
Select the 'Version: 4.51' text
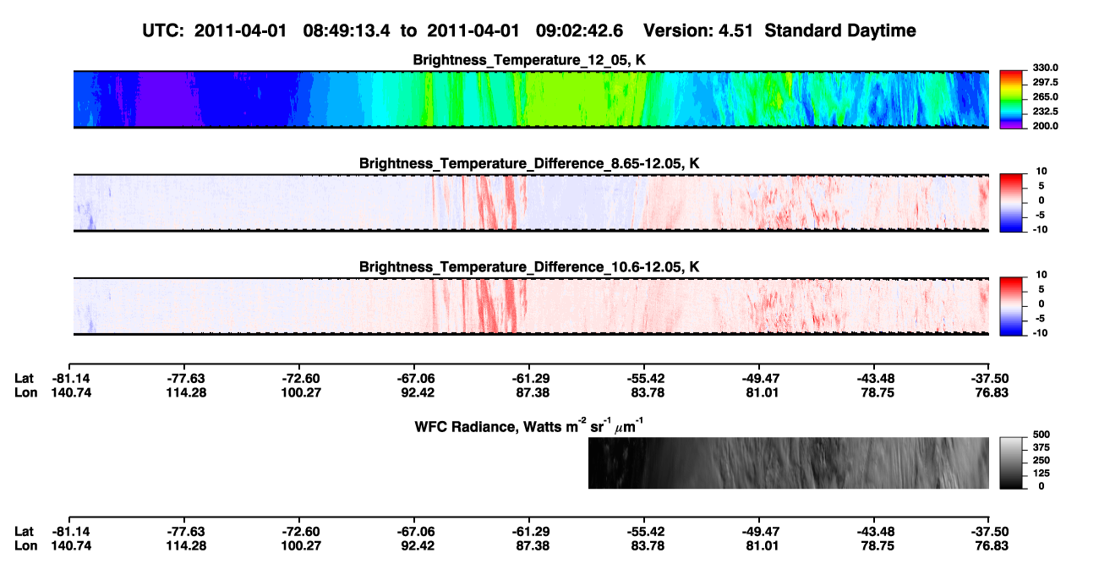pos(697,31)
